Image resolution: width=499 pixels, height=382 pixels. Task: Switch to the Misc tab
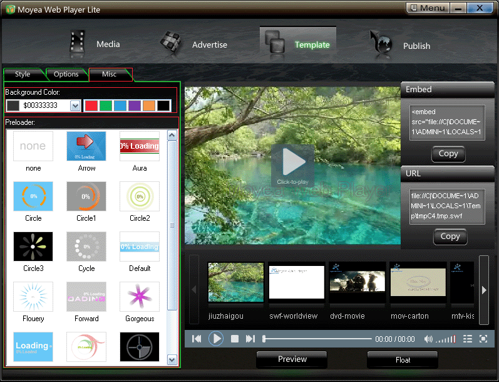(109, 74)
